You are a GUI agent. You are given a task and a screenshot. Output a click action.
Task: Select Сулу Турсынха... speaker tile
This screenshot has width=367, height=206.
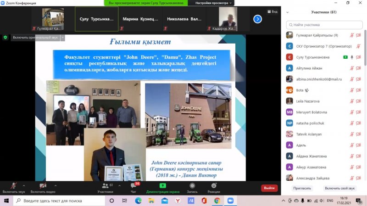(x=96, y=19)
